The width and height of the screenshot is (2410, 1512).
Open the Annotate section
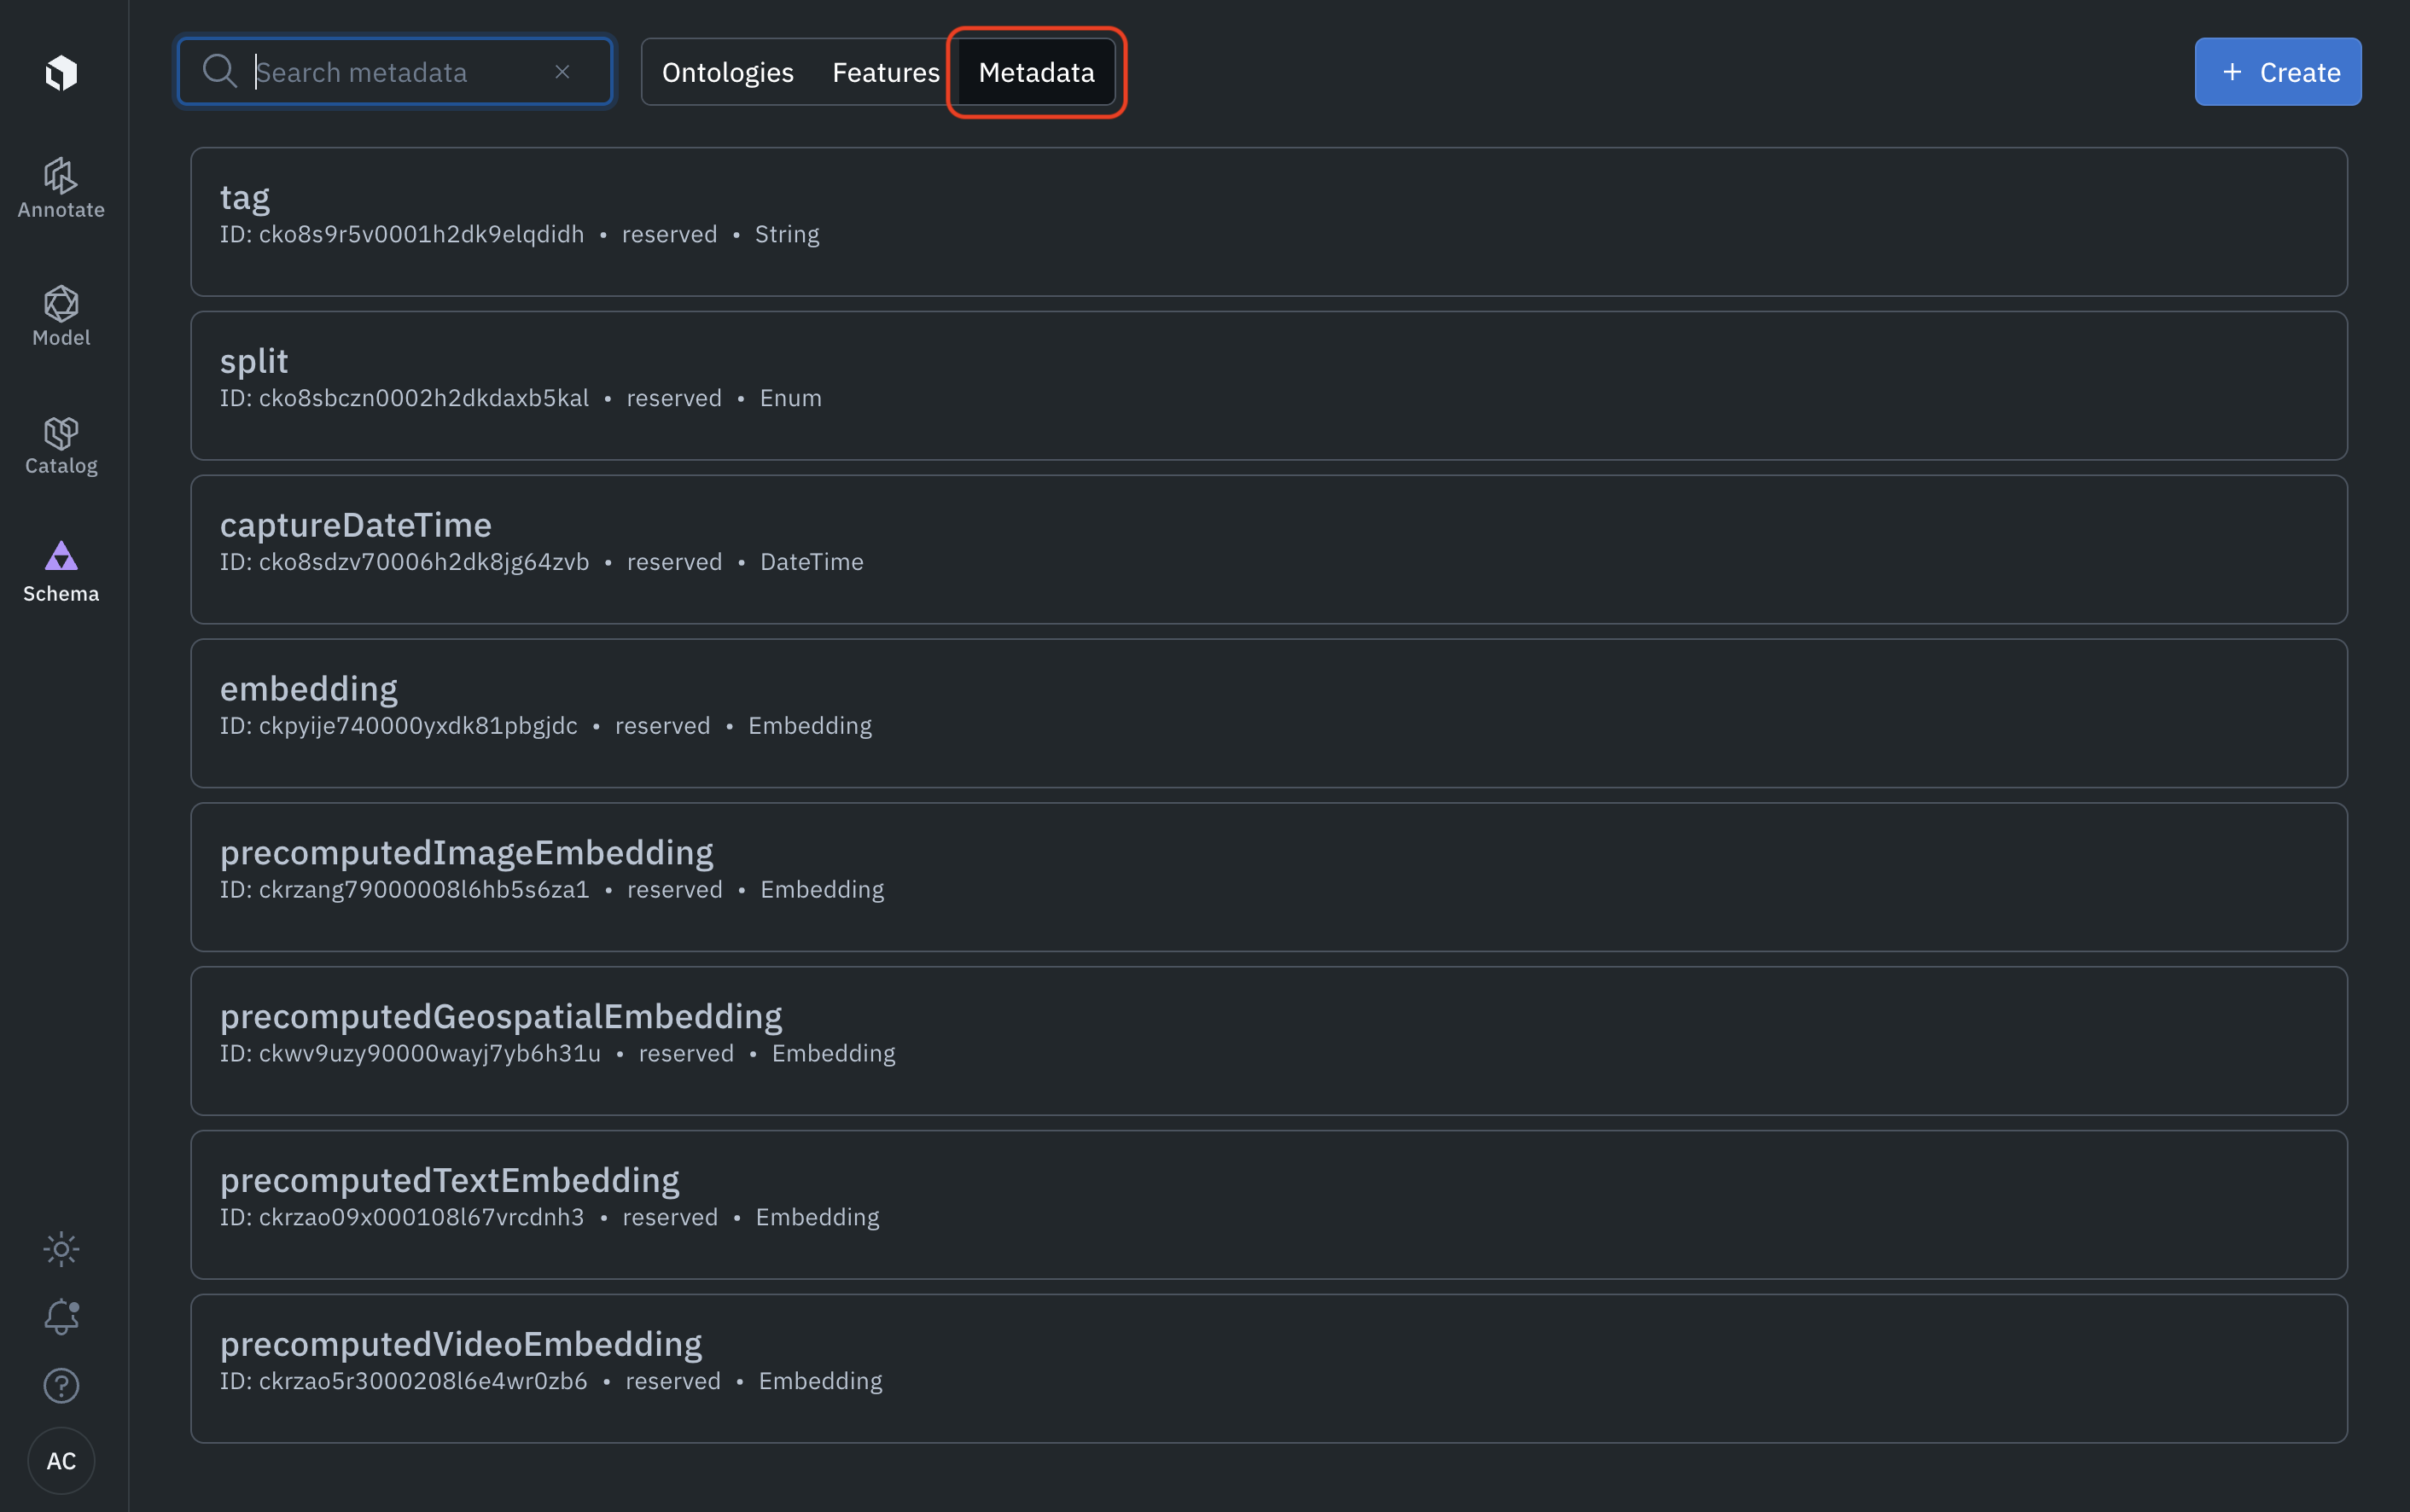(x=61, y=188)
